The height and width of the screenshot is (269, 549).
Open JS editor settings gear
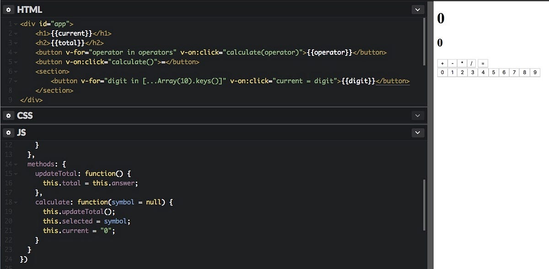coord(8,133)
